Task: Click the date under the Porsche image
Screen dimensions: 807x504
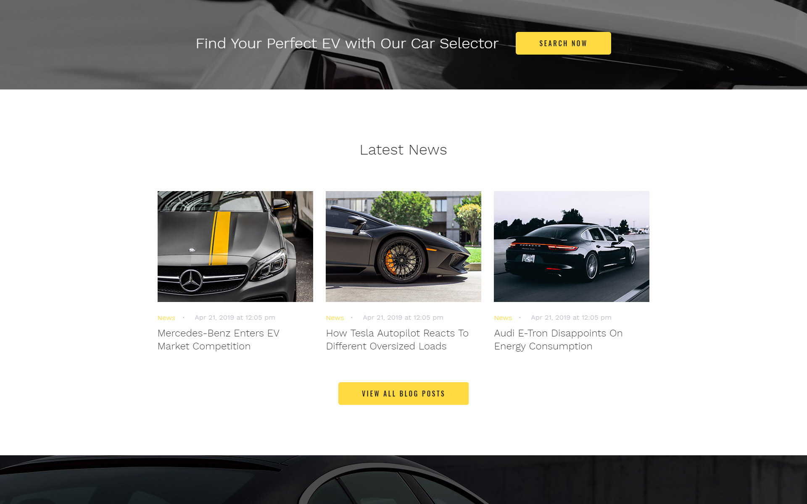Action: pyautogui.click(x=571, y=318)
